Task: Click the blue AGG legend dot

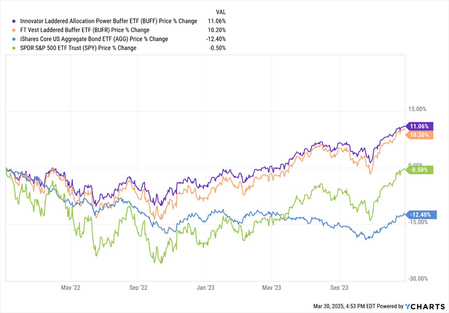Action: point(14,39)
